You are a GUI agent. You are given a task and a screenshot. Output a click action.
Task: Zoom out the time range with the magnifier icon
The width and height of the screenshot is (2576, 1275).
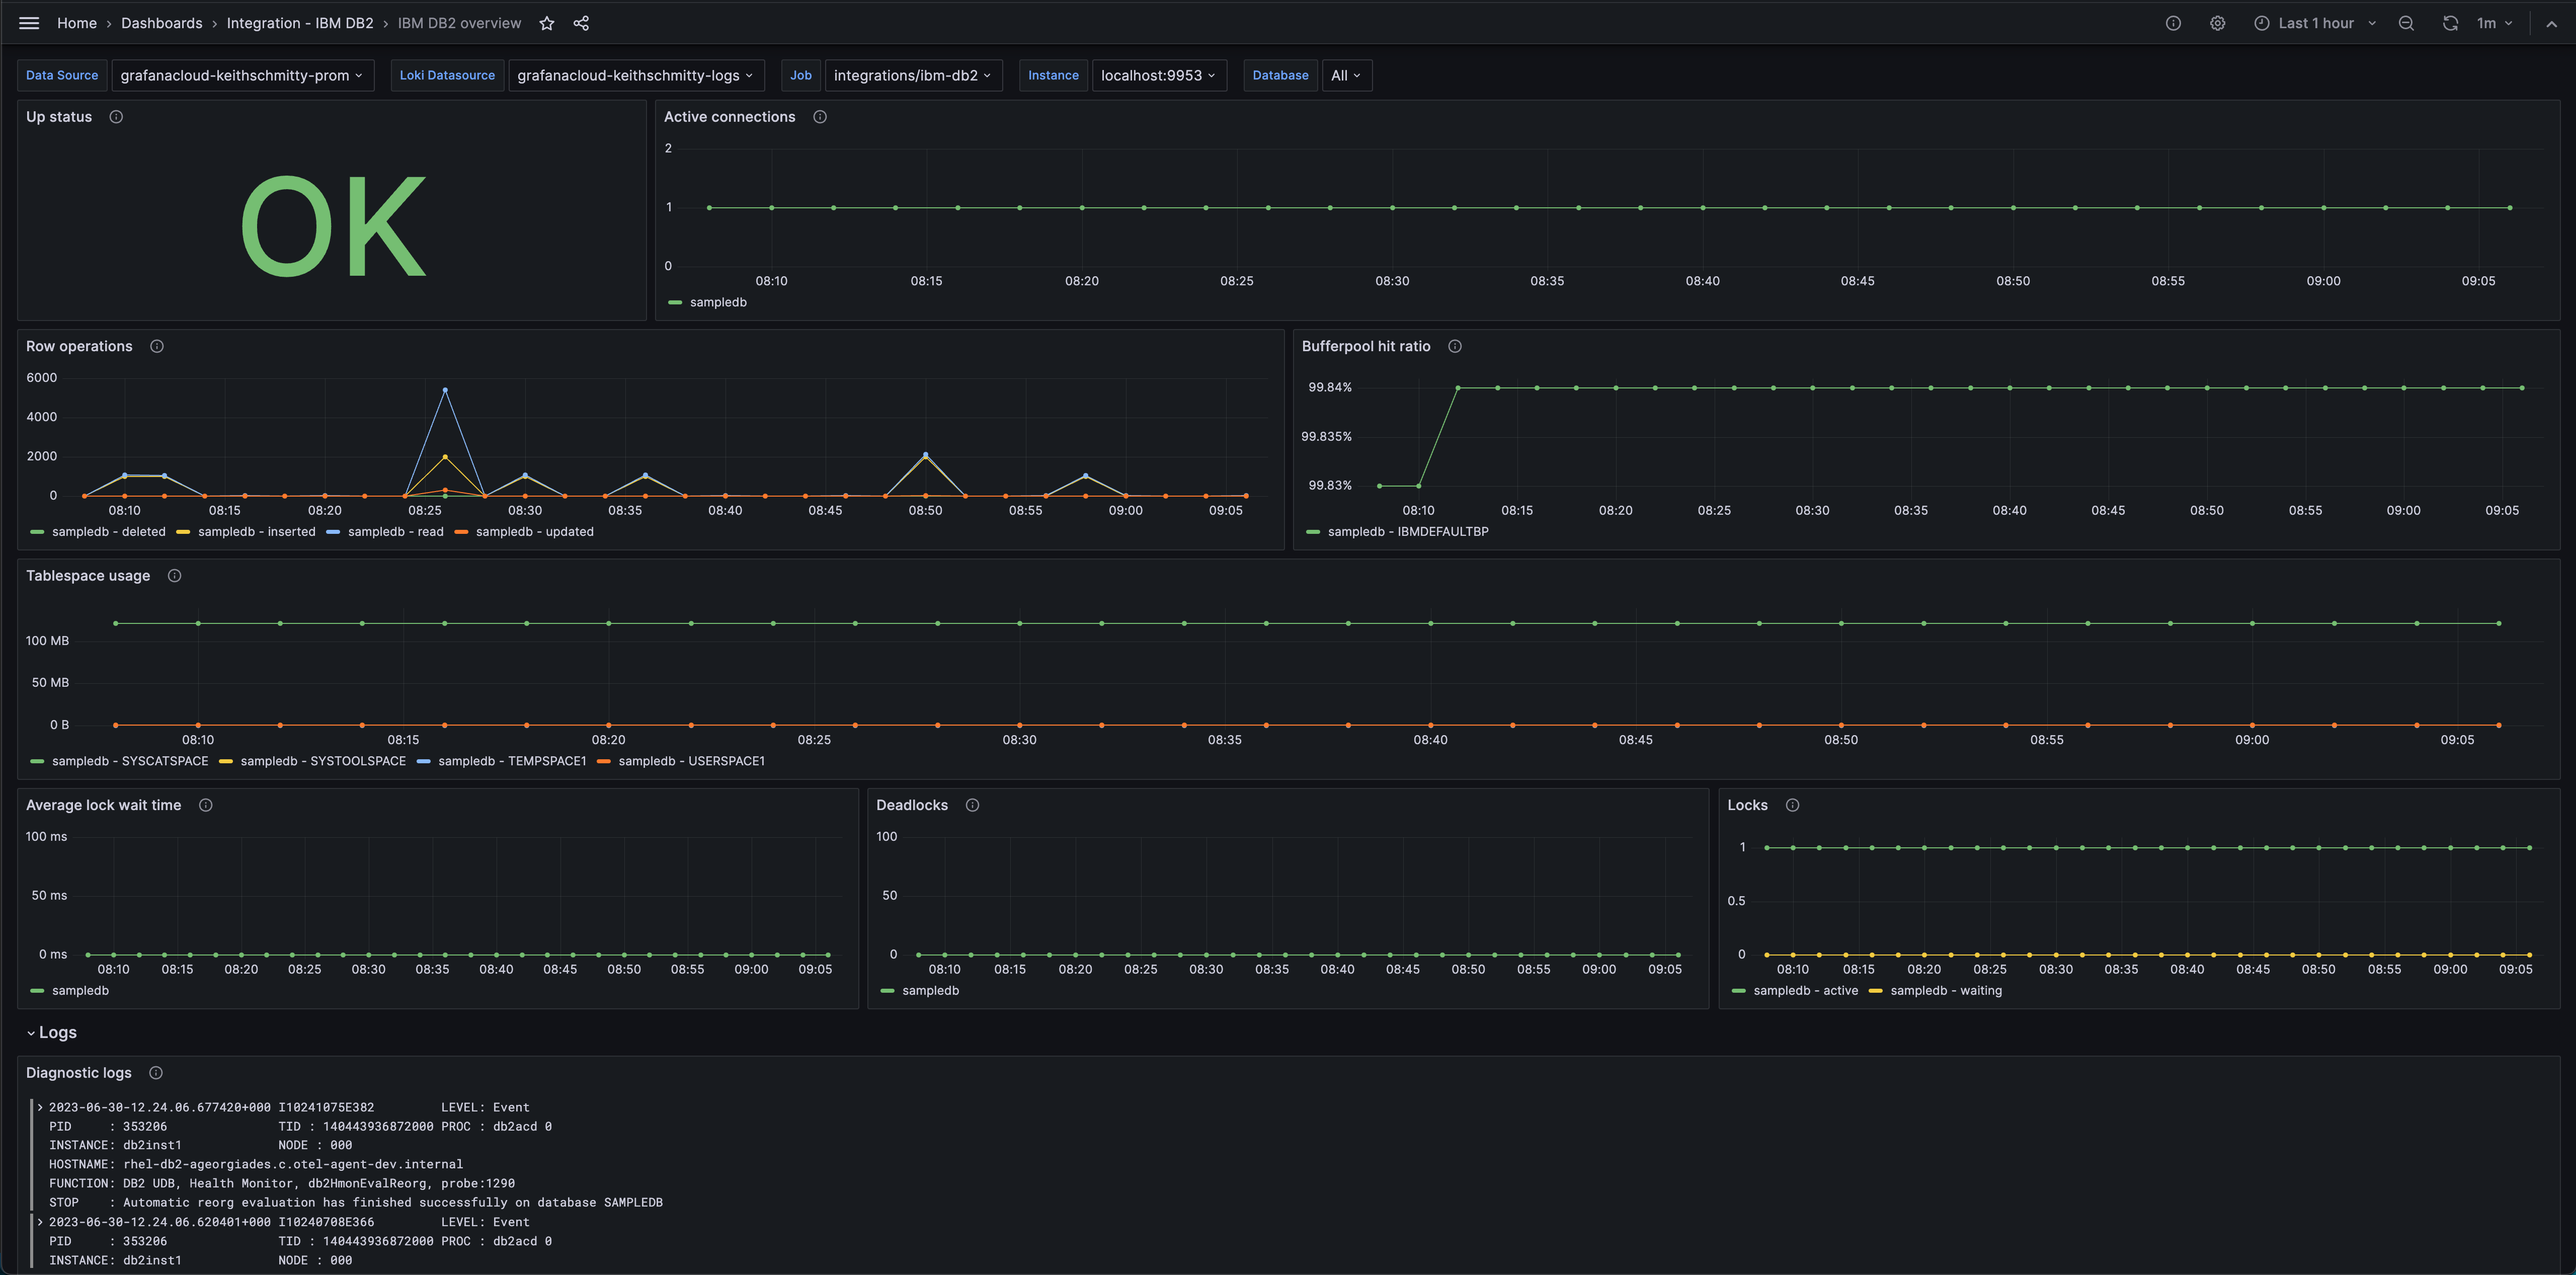point(2406,23)
